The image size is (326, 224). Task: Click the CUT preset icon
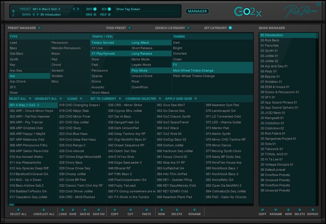tap(130, 210)
